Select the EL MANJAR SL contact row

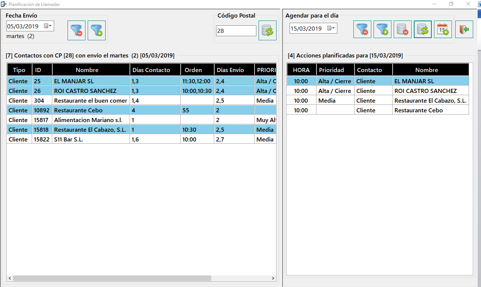(x=142, y=81)
